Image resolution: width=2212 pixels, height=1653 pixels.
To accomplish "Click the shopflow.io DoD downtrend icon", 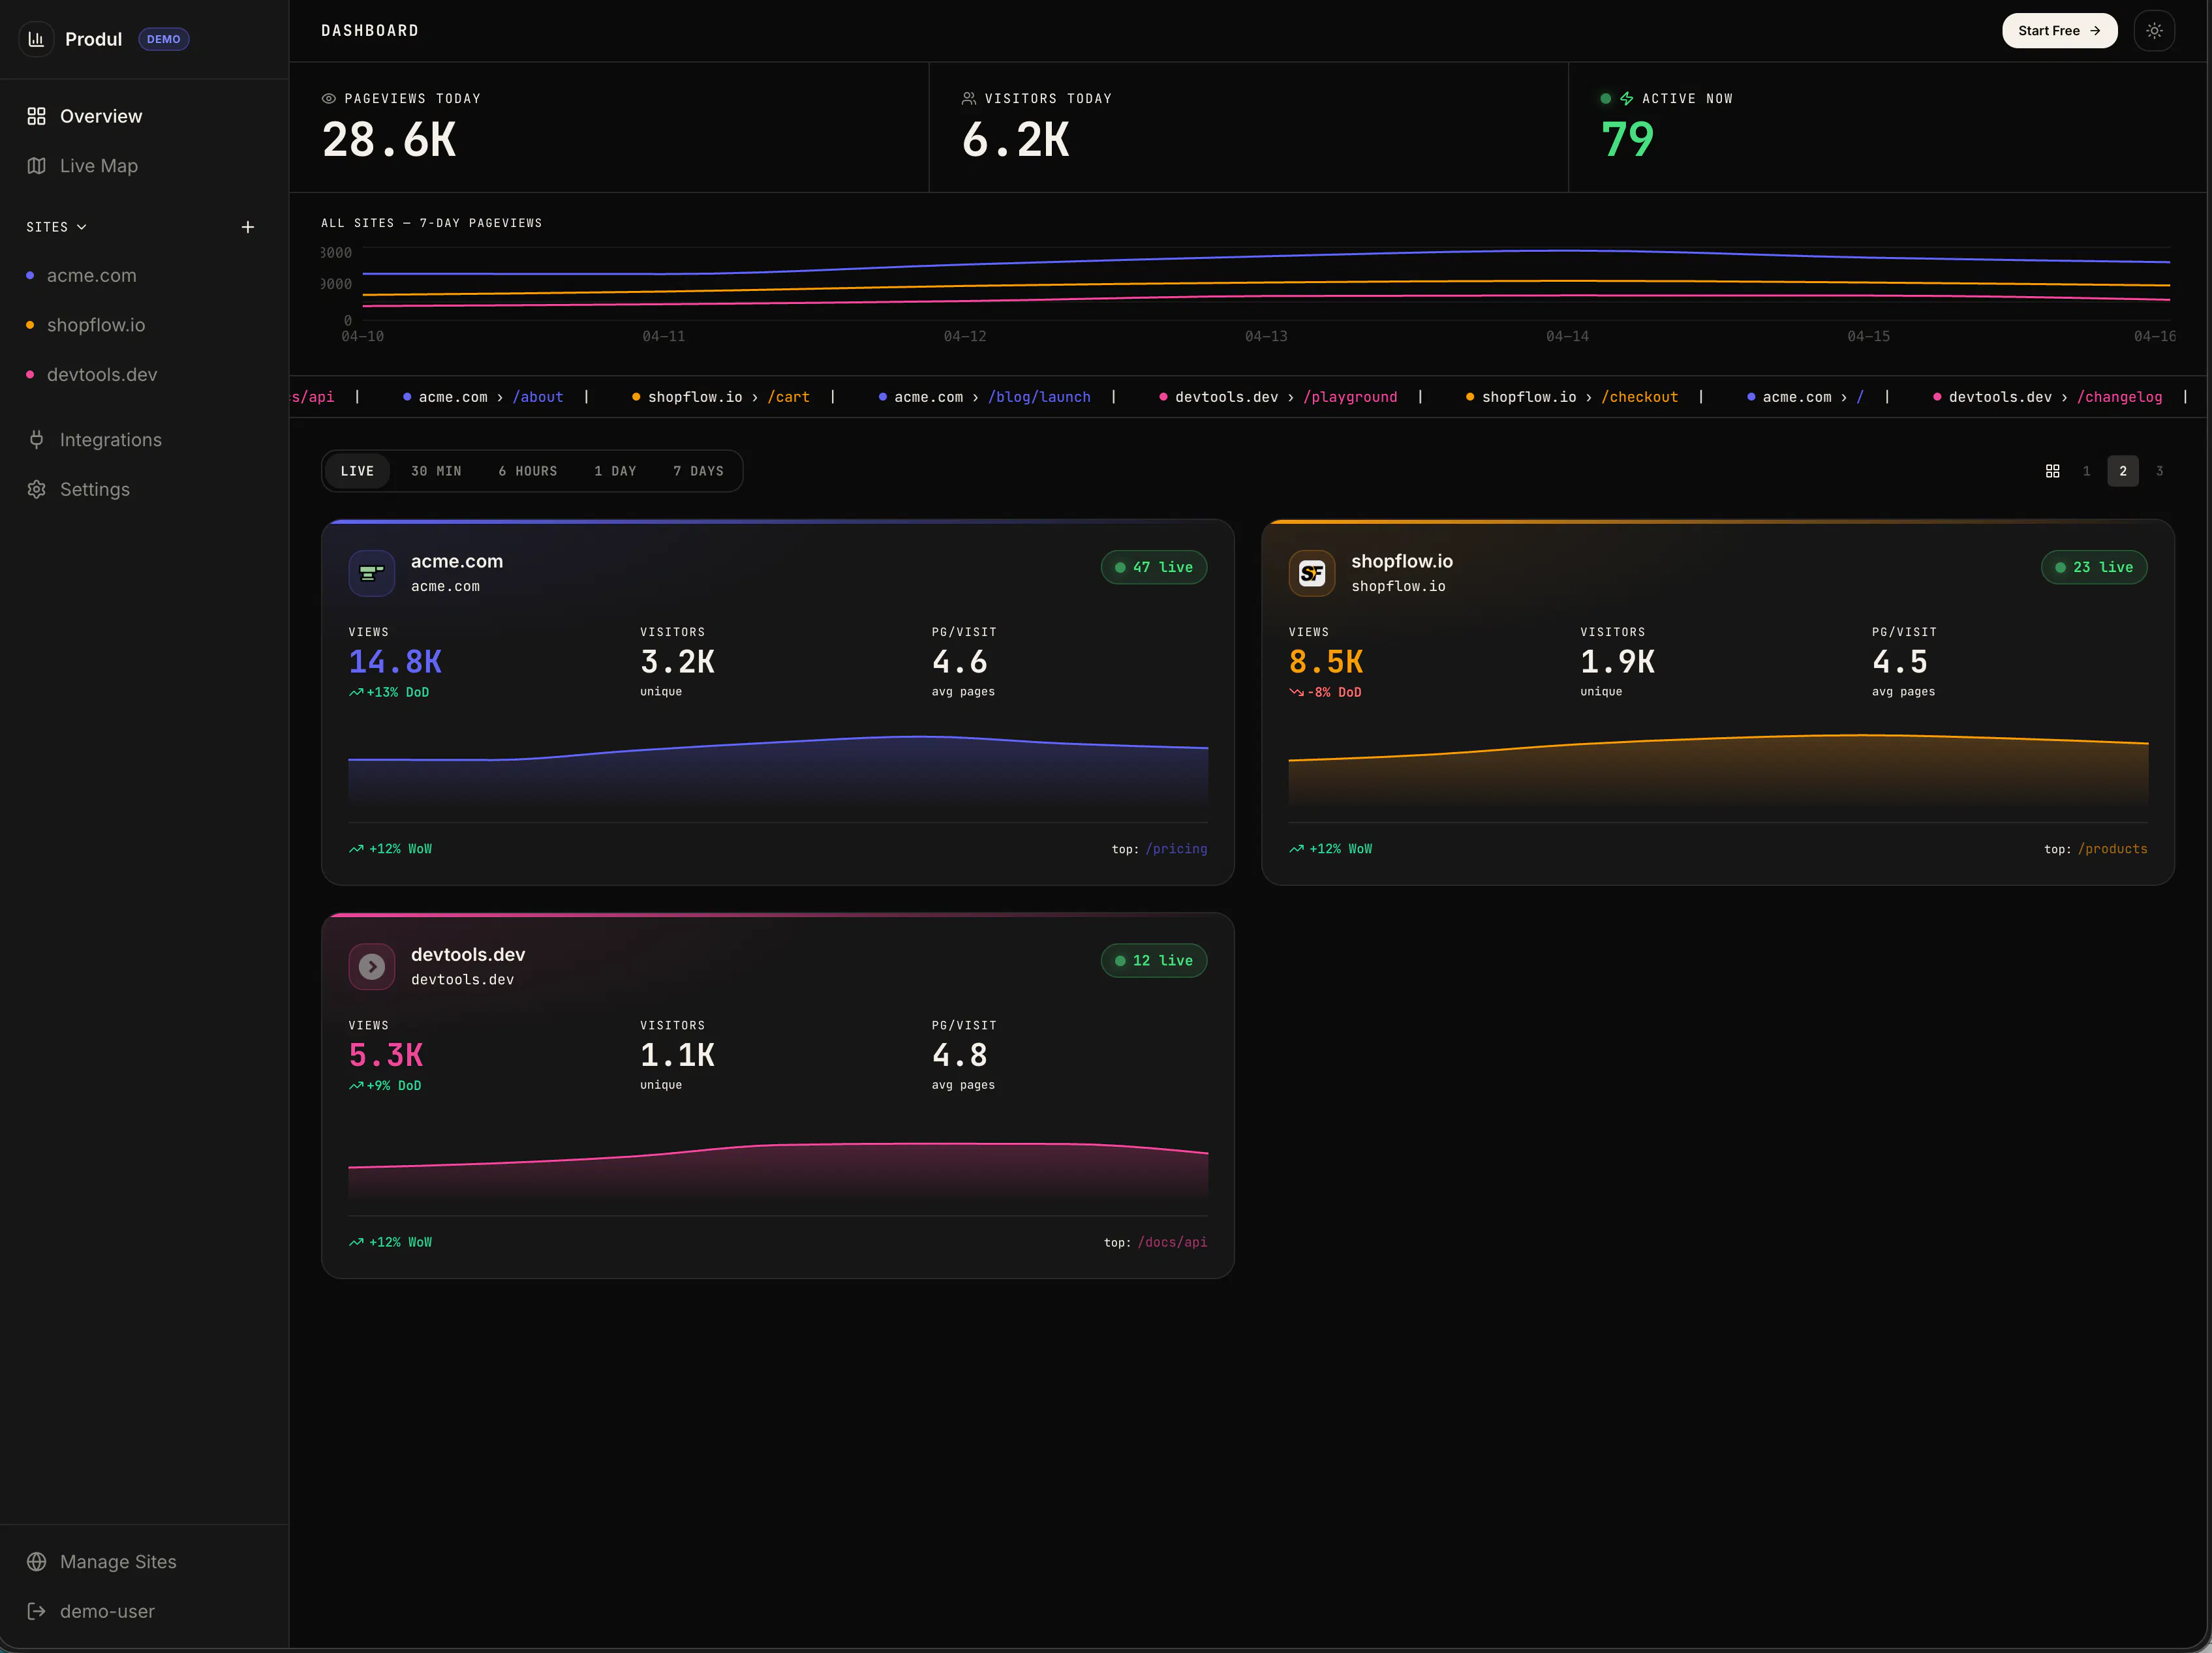I will (1296, 692).
